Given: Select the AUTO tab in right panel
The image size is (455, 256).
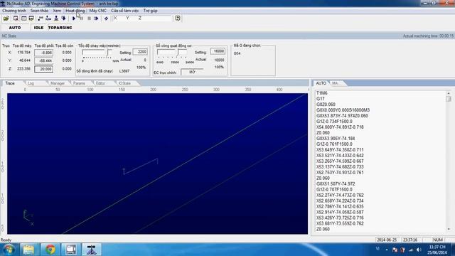Looking at the screenshot, I should 321,83.
